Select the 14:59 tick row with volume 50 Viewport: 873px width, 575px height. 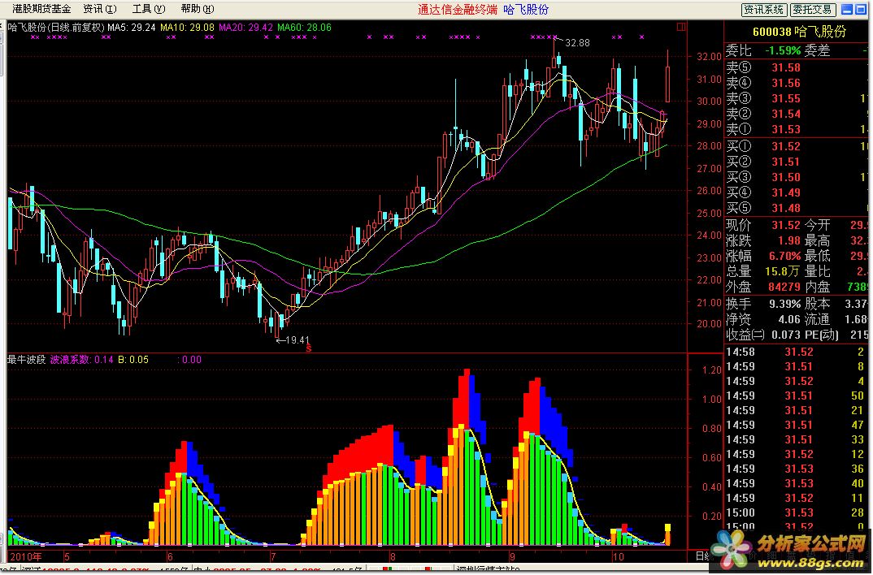click(x=797, y=396)
